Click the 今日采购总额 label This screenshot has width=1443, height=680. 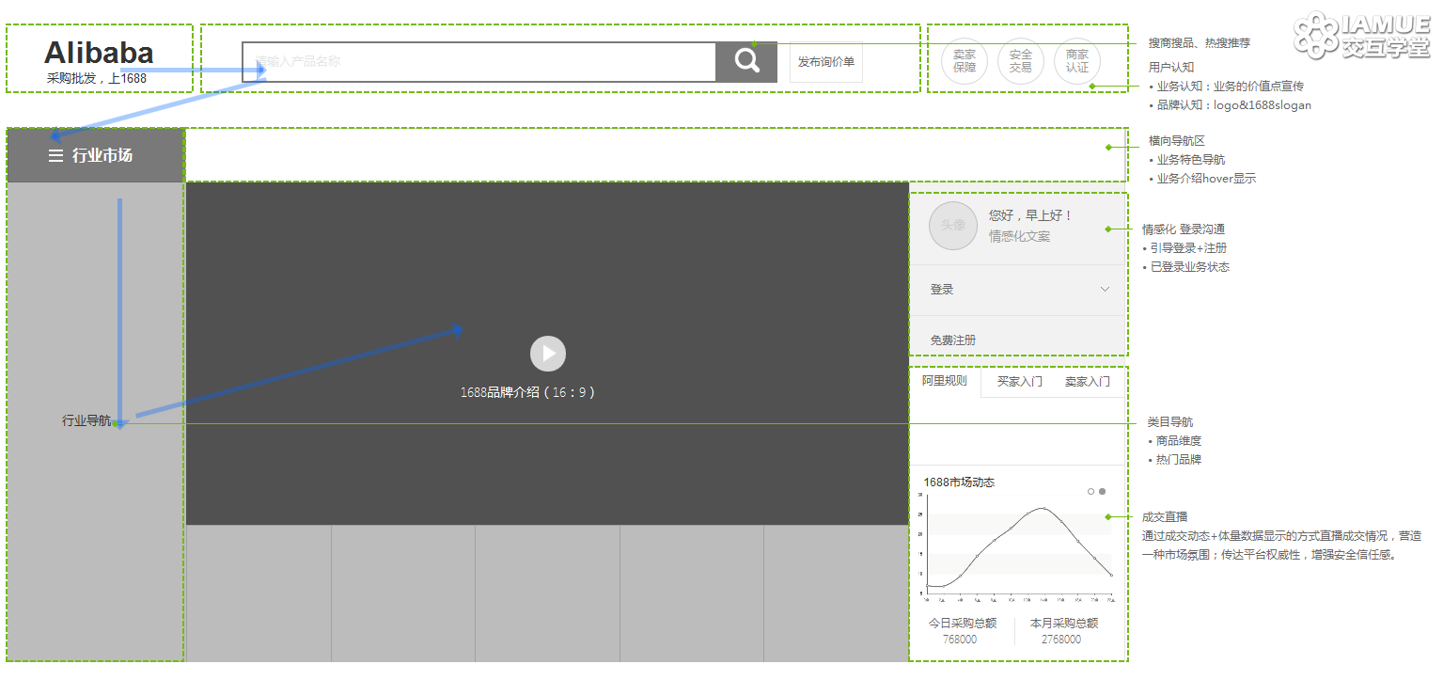(x=963, y=624)
